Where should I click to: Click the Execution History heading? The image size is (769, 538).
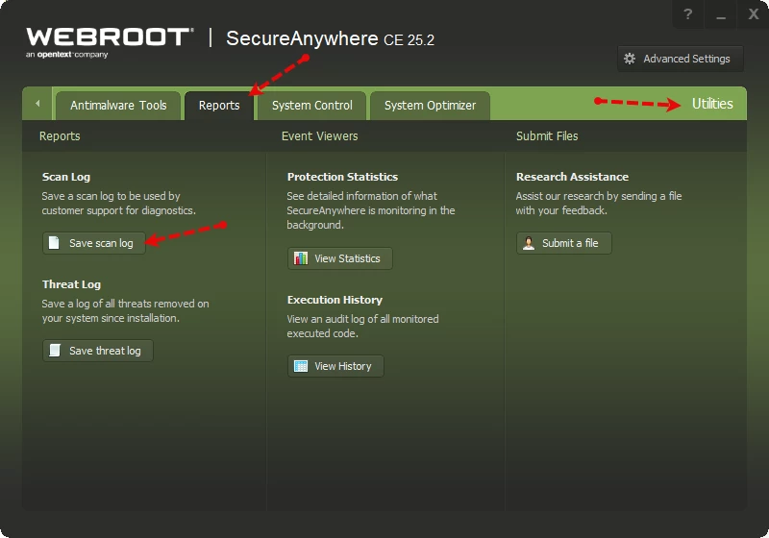(x=335, y=300)
